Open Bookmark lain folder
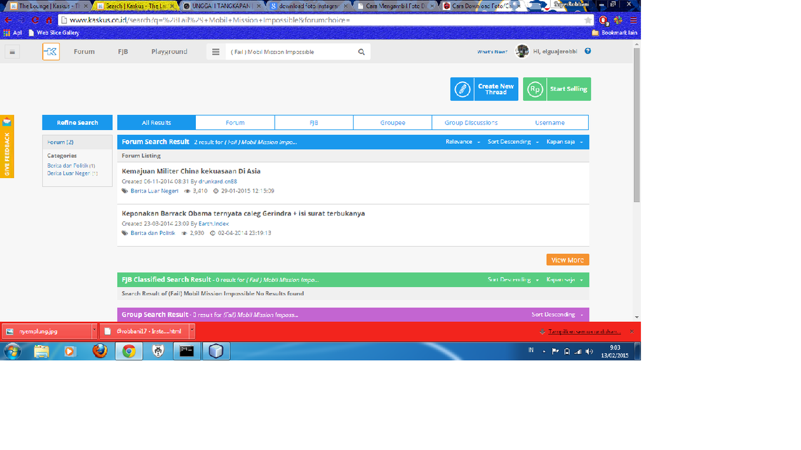This screenshot has width=801, height=450. tap(615, 32)
